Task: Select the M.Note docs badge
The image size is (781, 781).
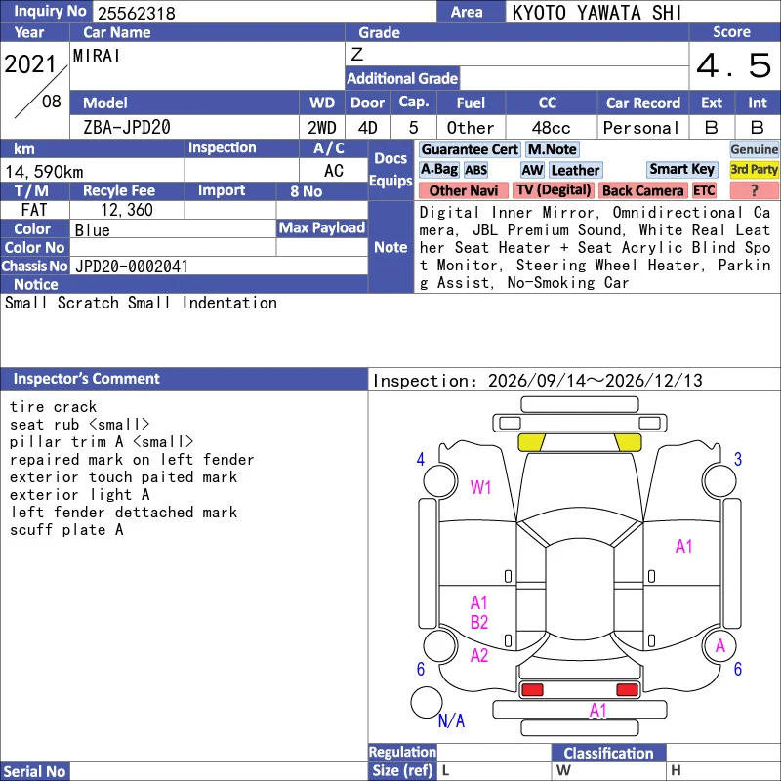Action: click(x=552, y=149)
